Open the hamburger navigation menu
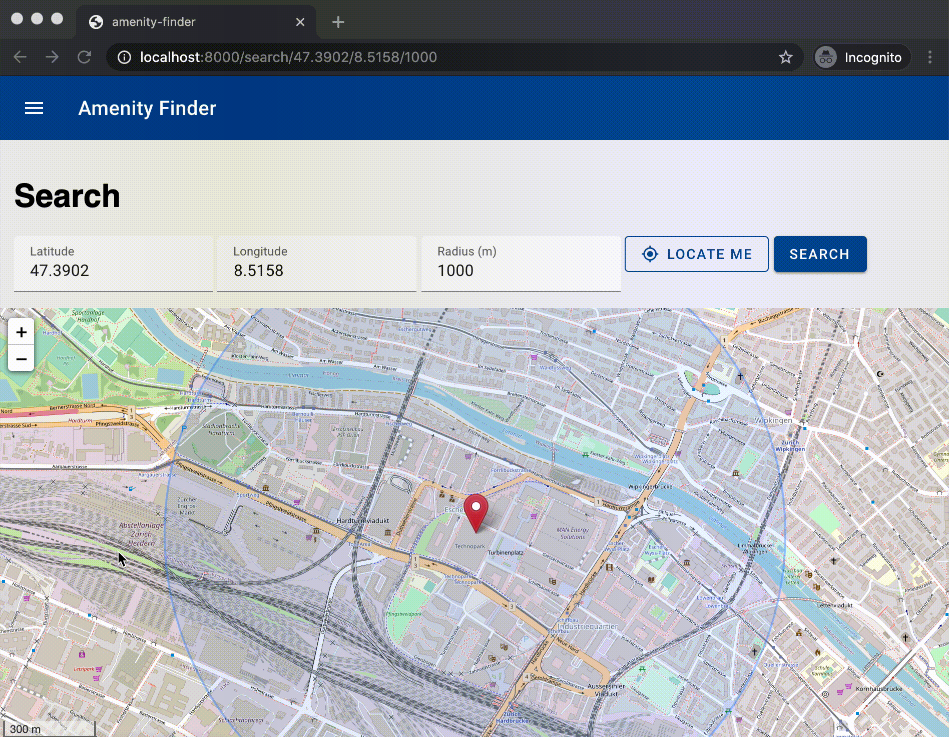949x737 pixels. click(34, 108)
